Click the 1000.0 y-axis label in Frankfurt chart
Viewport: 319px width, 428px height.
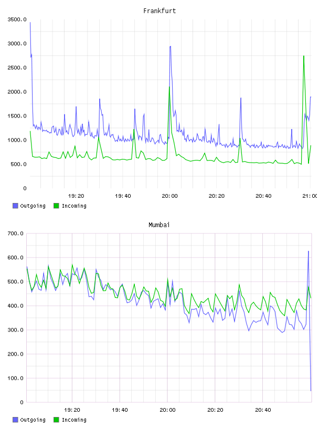[x=17, y=140]
